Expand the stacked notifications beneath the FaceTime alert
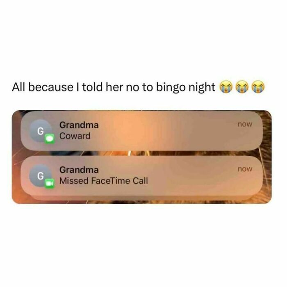287x287 pixels. tap(142, 198)
